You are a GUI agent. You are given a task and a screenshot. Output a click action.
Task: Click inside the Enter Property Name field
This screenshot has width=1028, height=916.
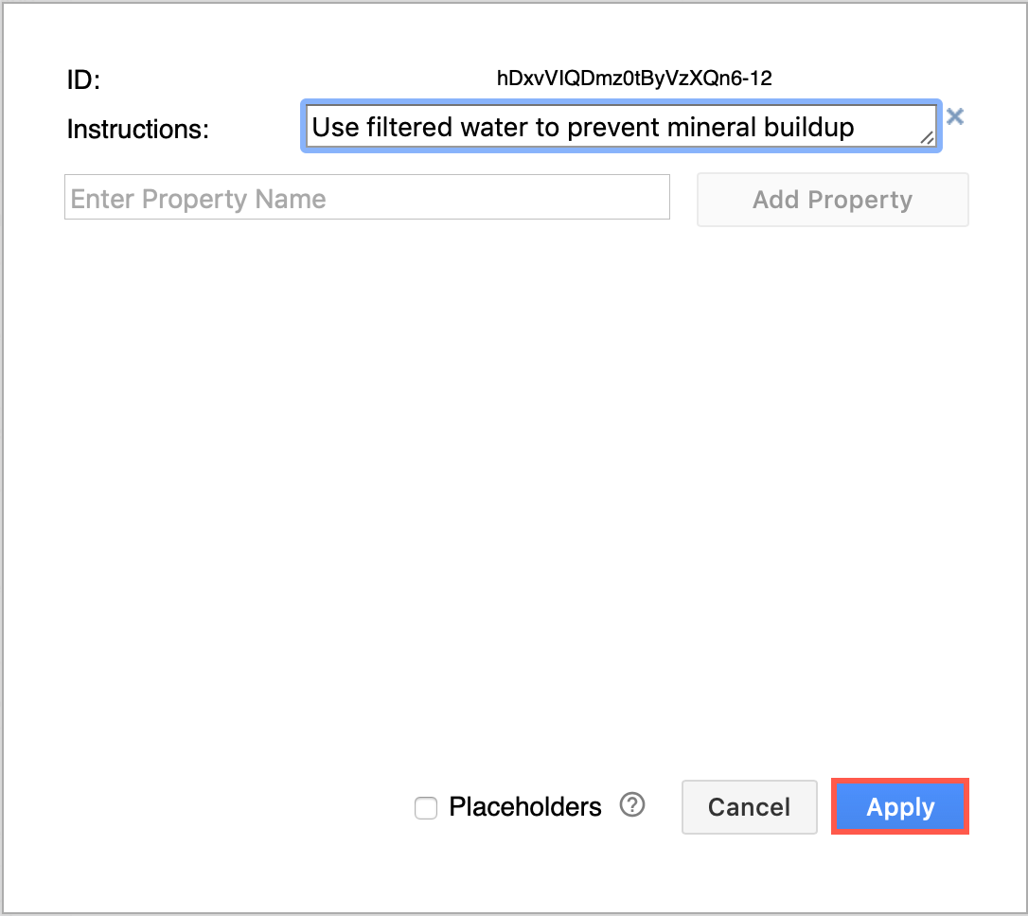(367, 197)
